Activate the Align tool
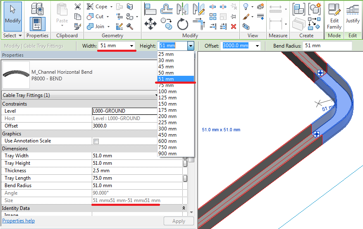Screen dimensions: 363x229 click(x=150, y=9)
